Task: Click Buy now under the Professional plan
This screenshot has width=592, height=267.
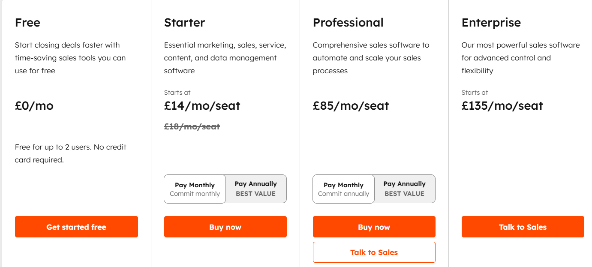Action: [374, 227]
